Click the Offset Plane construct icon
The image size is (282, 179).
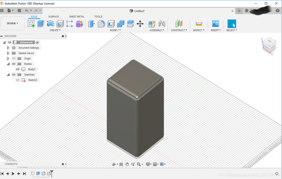pos(179,24)
